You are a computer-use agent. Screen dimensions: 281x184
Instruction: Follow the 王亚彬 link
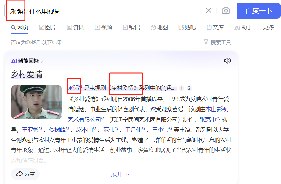pyautogui.click(x=32, y=129)
